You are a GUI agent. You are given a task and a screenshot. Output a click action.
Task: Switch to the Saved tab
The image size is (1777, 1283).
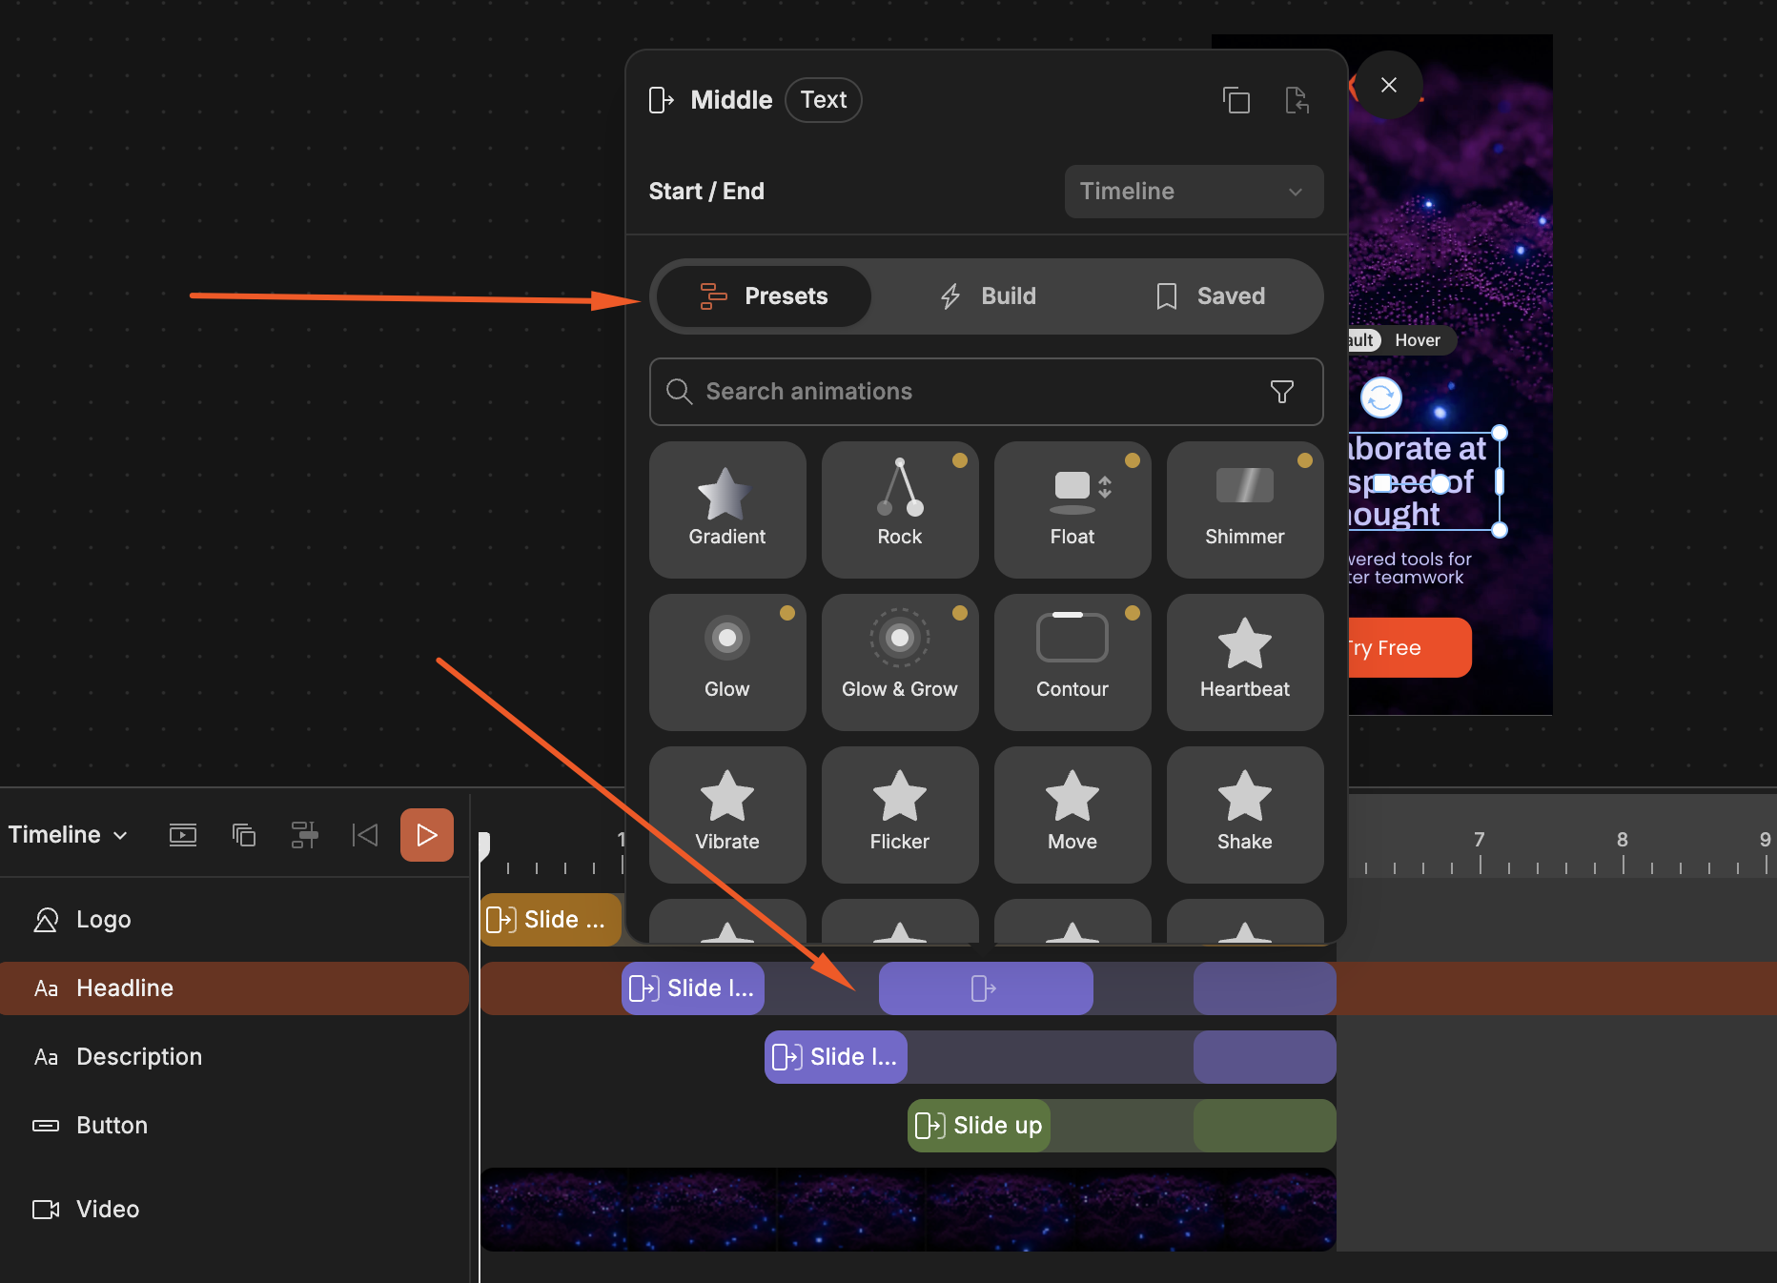click(x=1210, y=296)
